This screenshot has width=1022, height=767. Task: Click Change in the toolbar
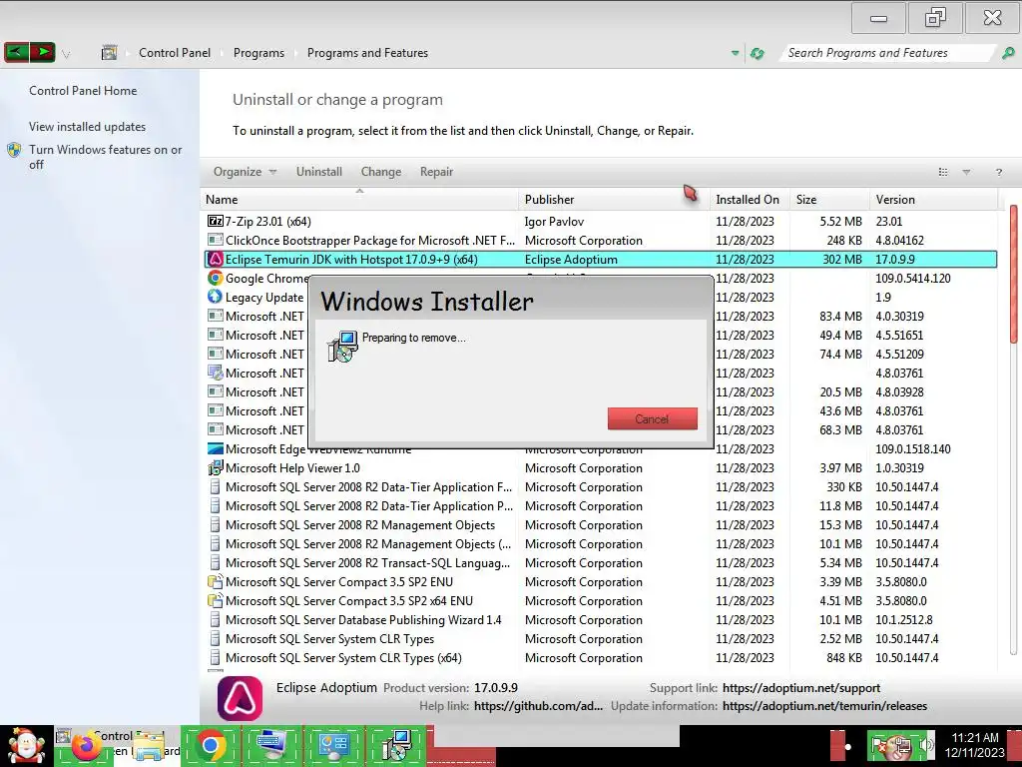381,172
